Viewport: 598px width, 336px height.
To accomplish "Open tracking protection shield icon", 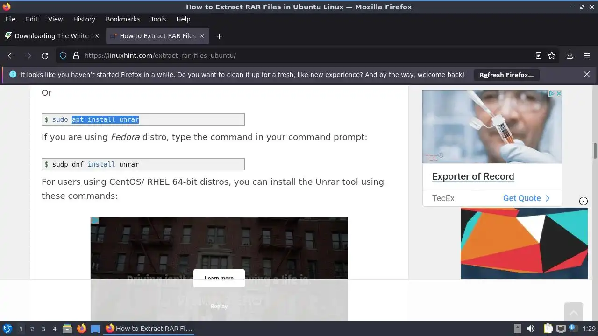I will [63, 56].
